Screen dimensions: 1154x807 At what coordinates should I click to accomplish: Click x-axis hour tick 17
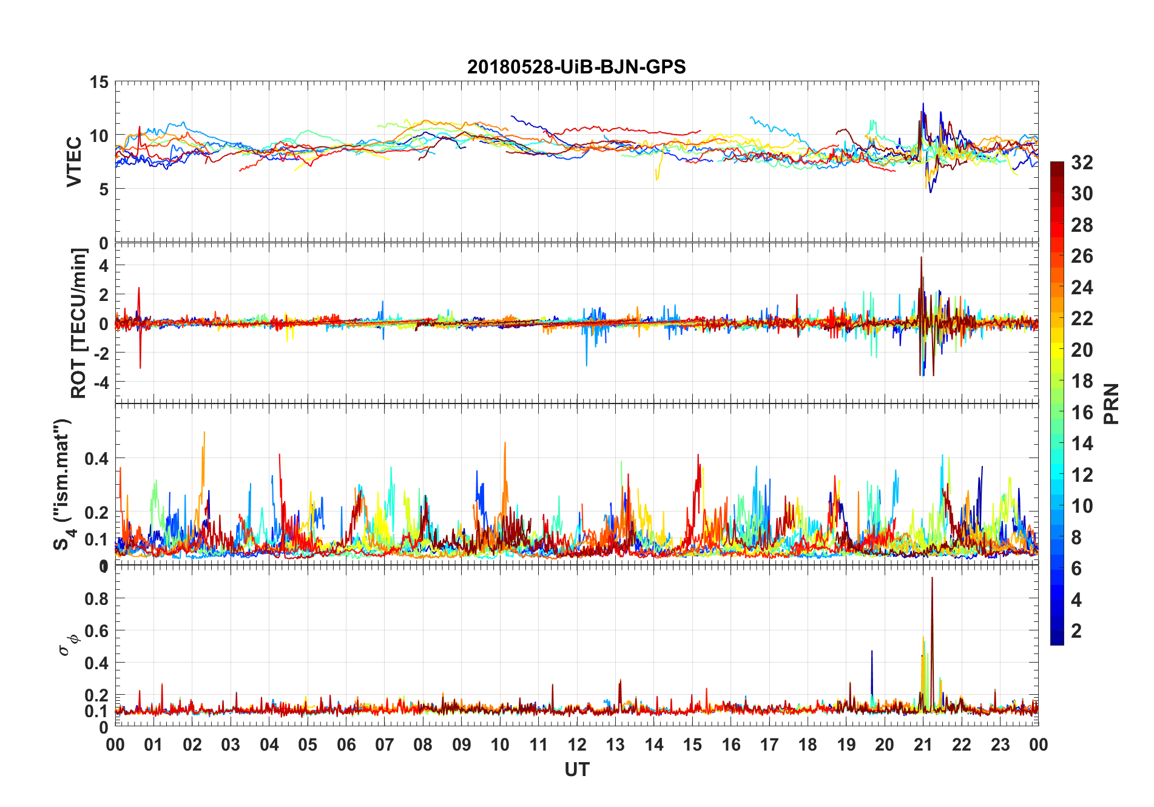769,745
